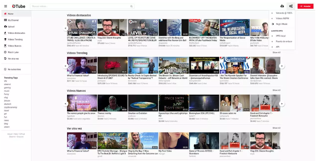The image size is (318, 161).
Task: Select Home in the sidebar
Action: click(x=11, y=14)
